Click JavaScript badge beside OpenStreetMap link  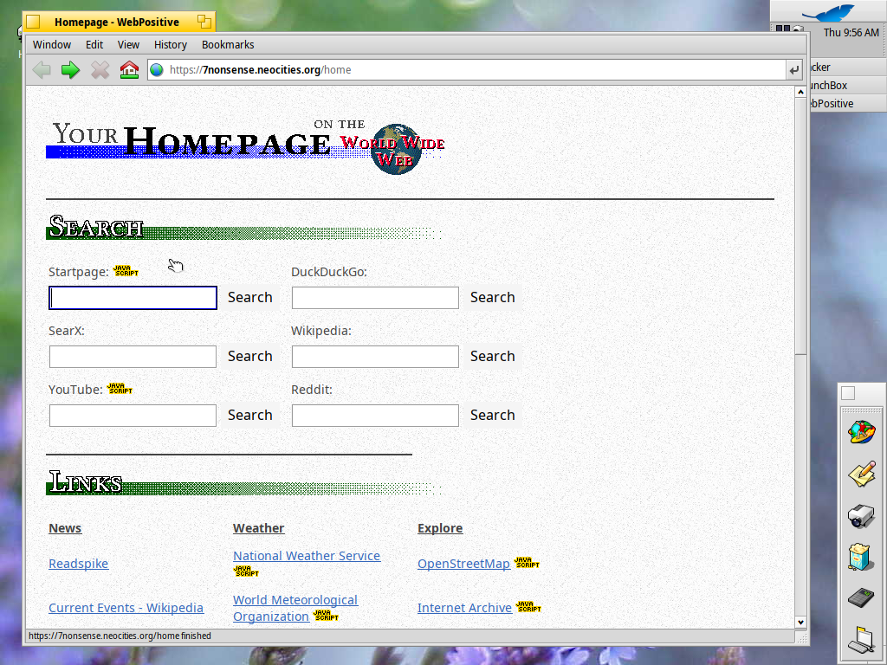[x=528, y=563]
